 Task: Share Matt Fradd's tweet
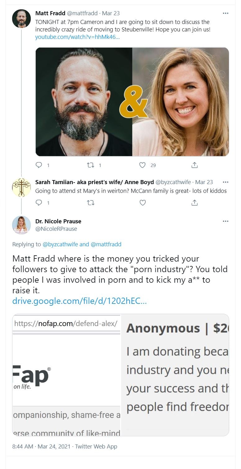pos(195,165)
